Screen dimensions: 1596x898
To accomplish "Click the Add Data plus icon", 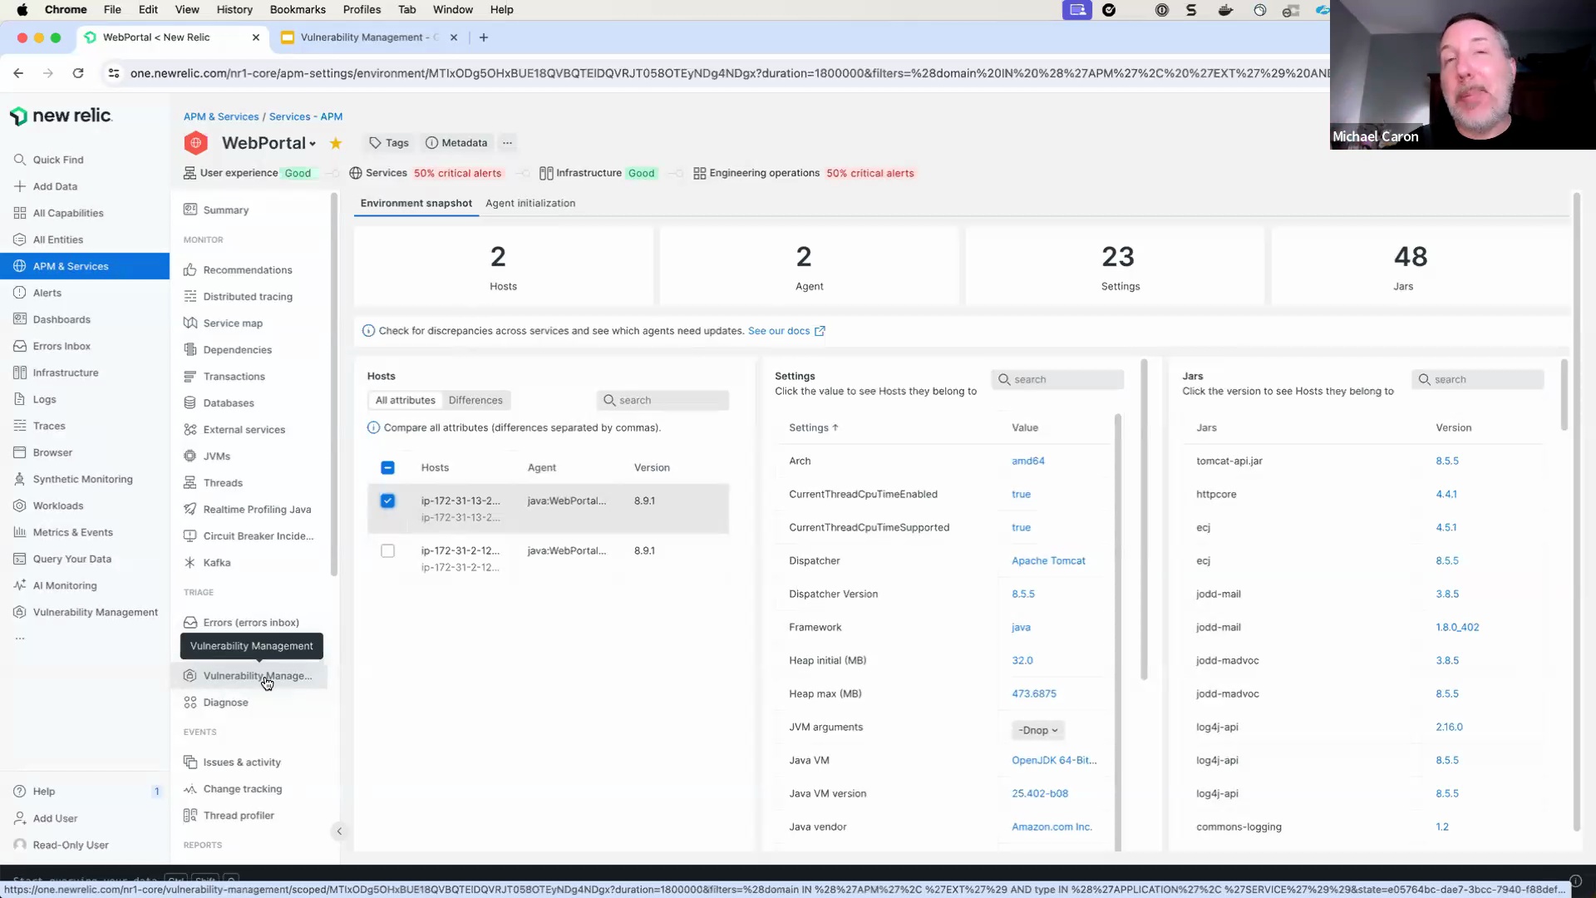I will tap(20, 186).
